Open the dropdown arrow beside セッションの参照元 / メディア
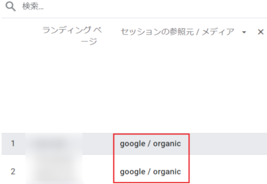This screenshot has height=184, width=267. (x=244, y=32)
